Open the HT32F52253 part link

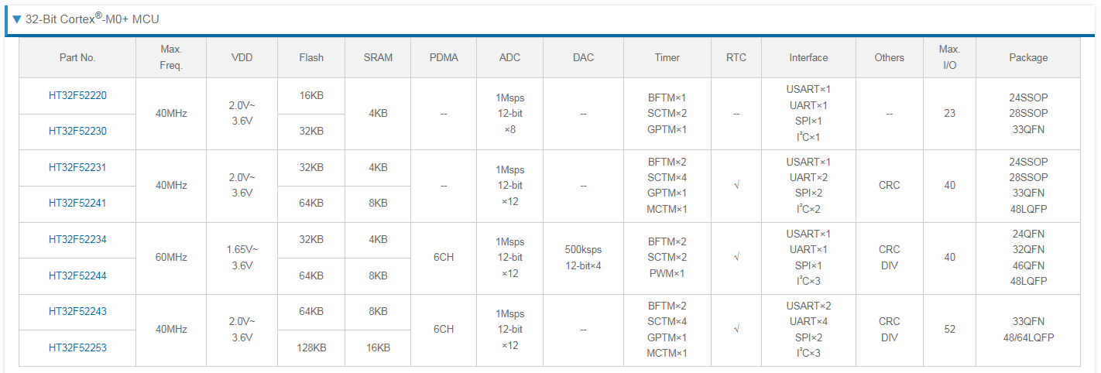tap(77, 347)
